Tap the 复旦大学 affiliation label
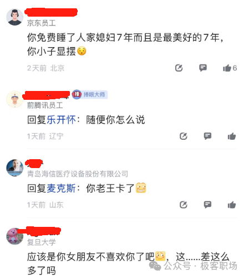Screen dimensions: 248x279 click(x=42, y=242)
